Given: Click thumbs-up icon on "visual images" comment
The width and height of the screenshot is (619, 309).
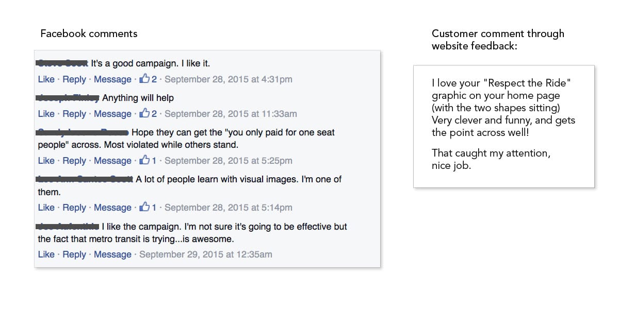Looking at the screenshot, I should [x=144, y=207].
